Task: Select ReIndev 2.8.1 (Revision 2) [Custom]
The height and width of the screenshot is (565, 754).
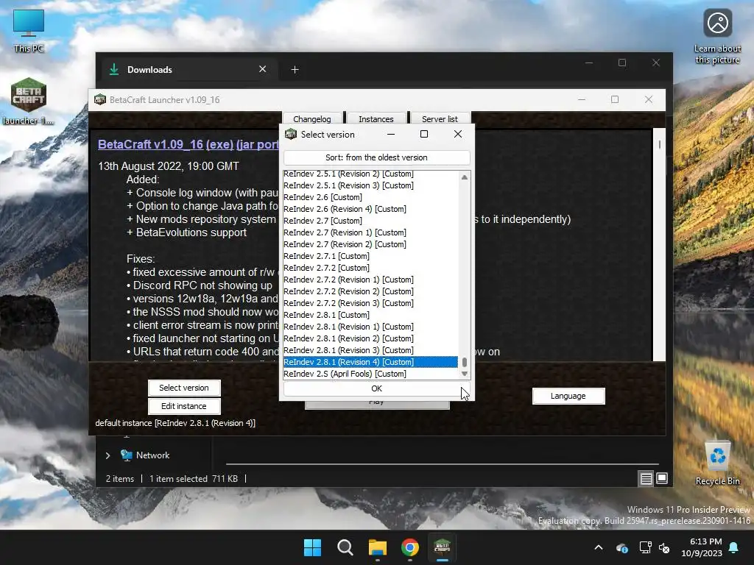Action: pyautogui.click(x=370, y=338)
